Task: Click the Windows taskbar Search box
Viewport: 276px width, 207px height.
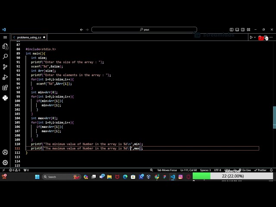Action: [x=61, y=177]
